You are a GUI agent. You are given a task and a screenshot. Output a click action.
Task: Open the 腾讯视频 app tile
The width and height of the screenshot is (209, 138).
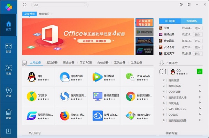pyautogui.click(x=104, y=77)
